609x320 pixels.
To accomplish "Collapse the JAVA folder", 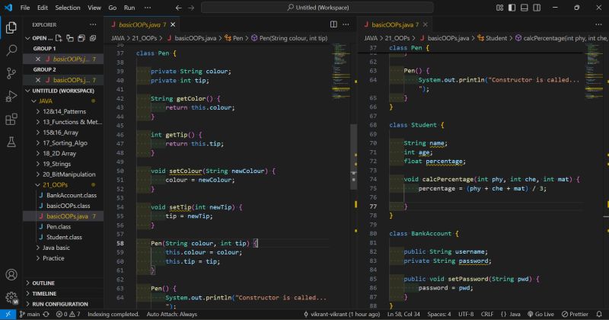I will pos(33,101).
